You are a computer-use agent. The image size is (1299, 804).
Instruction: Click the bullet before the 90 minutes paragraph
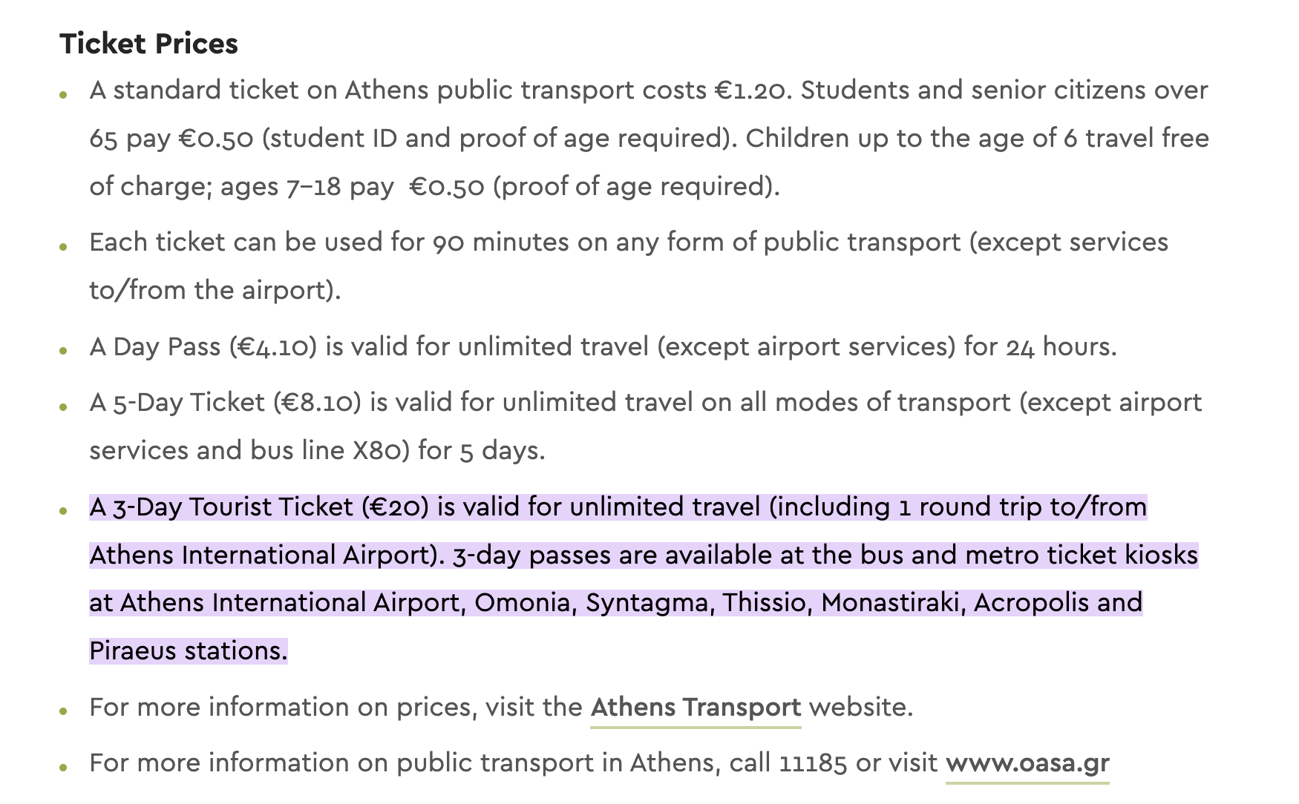pos(65,247)
